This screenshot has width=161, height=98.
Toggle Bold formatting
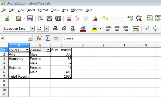[55, 28]
